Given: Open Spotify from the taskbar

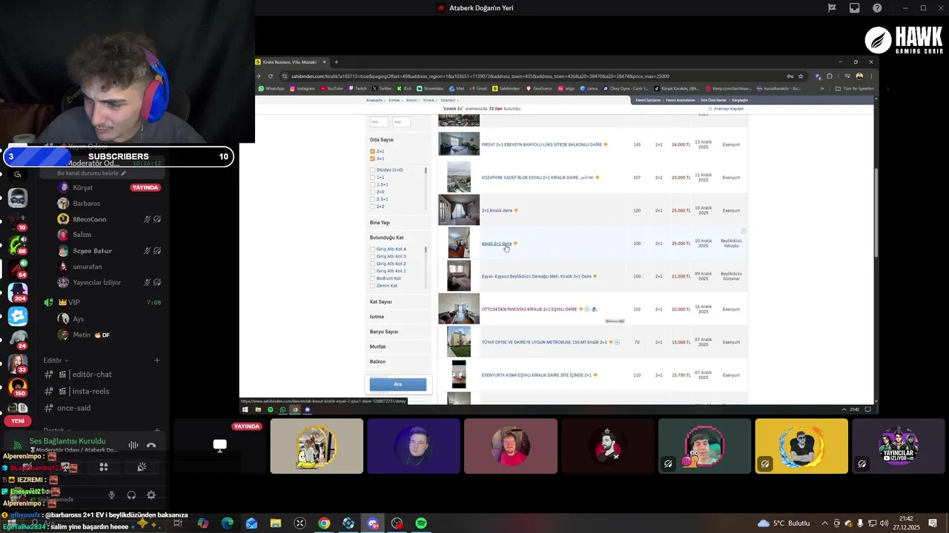Looking at the screenshot, I should click(x=421, y=523).
